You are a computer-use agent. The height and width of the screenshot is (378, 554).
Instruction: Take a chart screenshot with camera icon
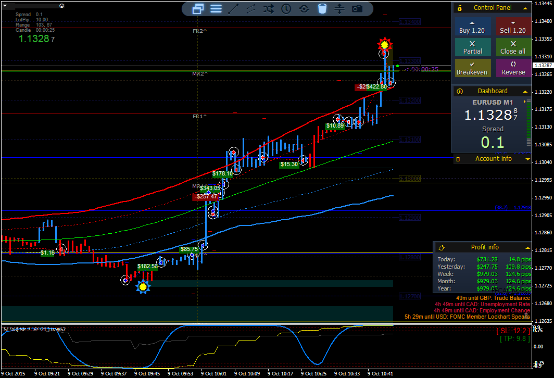pos(357,9)
